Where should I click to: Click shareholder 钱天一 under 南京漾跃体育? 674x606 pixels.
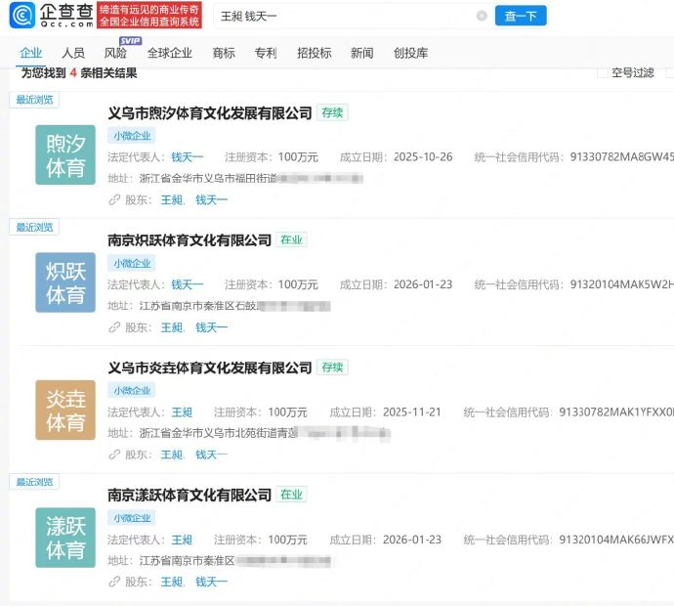click(211, 582)
